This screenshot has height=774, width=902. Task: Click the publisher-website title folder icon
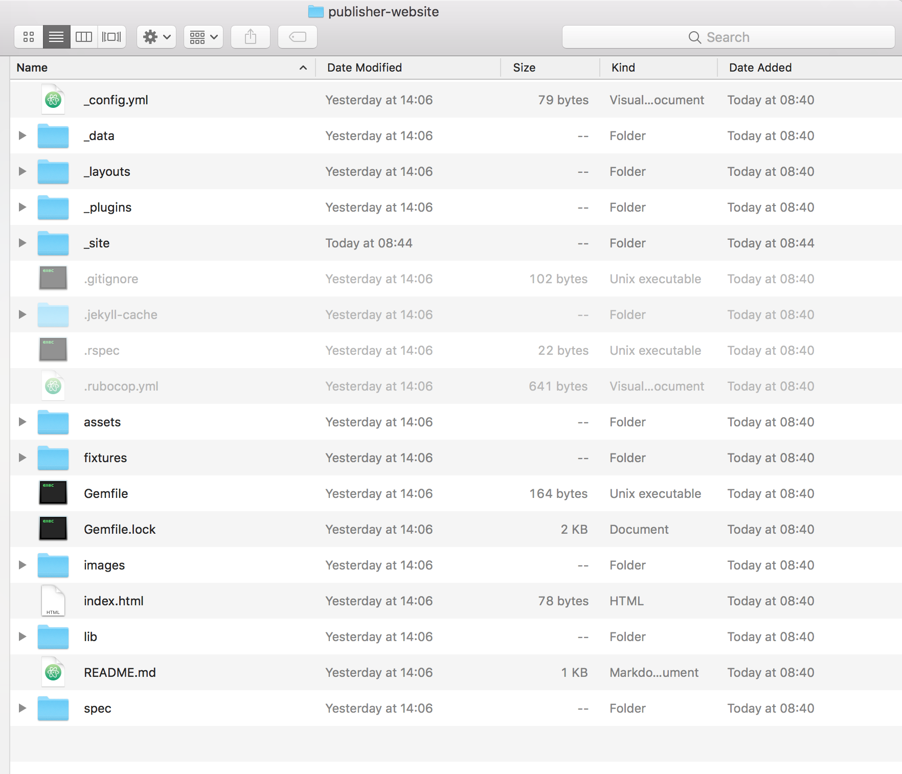point(316,11)
